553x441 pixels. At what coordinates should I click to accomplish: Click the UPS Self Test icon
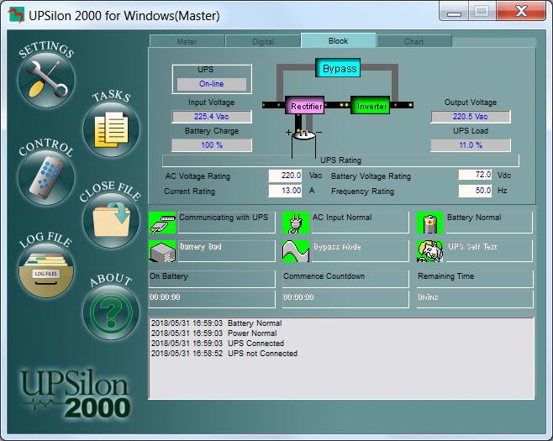point(430,251)
